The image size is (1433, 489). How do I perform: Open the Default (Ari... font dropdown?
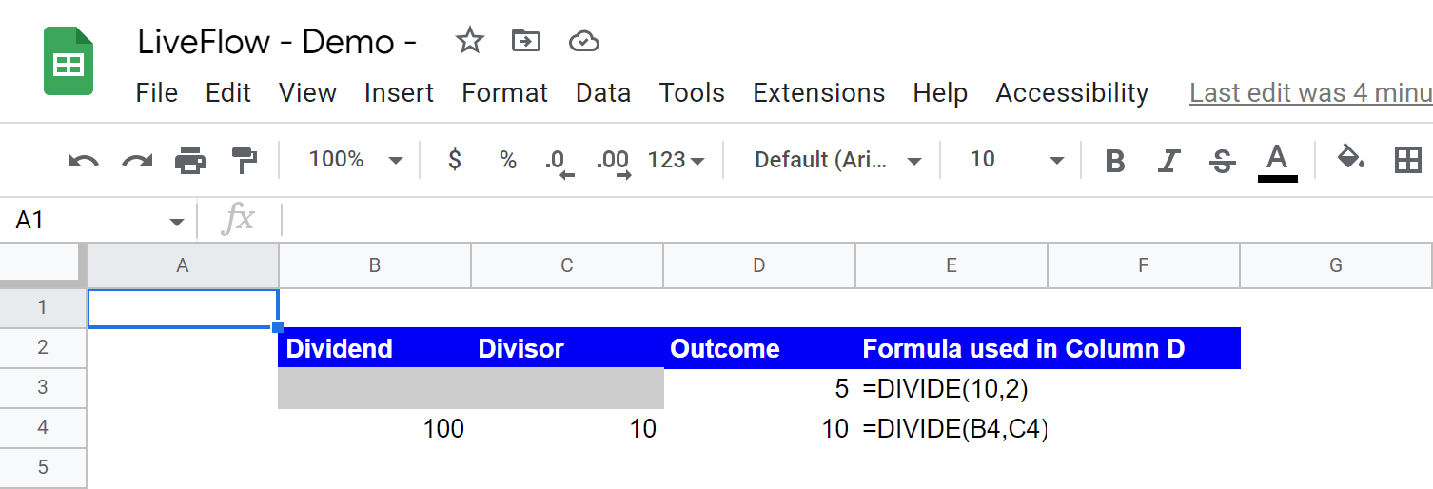(x=837, y=160)
